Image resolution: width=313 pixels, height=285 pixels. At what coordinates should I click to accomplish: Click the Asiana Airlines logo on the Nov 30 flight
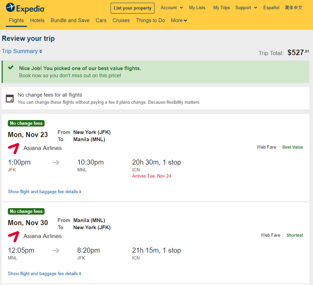[14, 236]
